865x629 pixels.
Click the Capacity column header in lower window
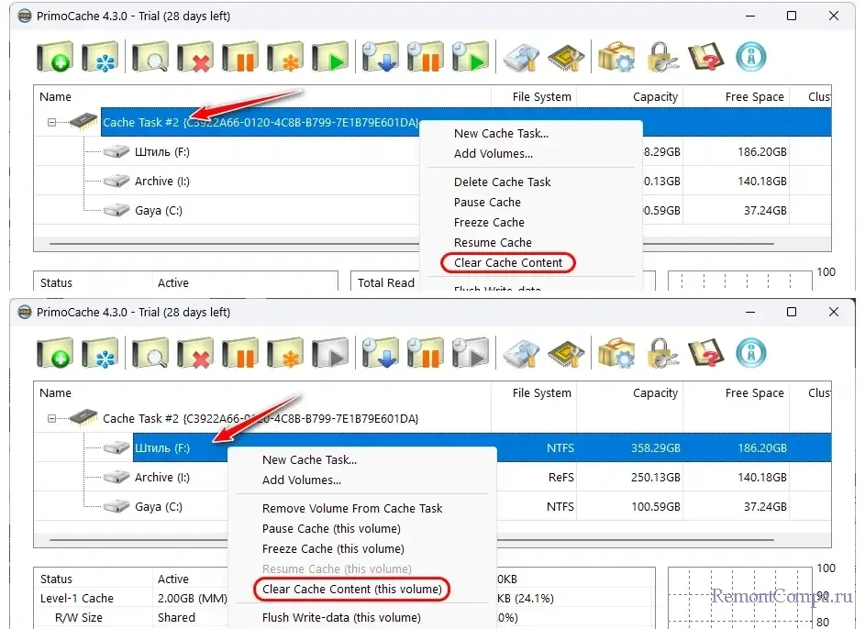(x=655, y=393)
